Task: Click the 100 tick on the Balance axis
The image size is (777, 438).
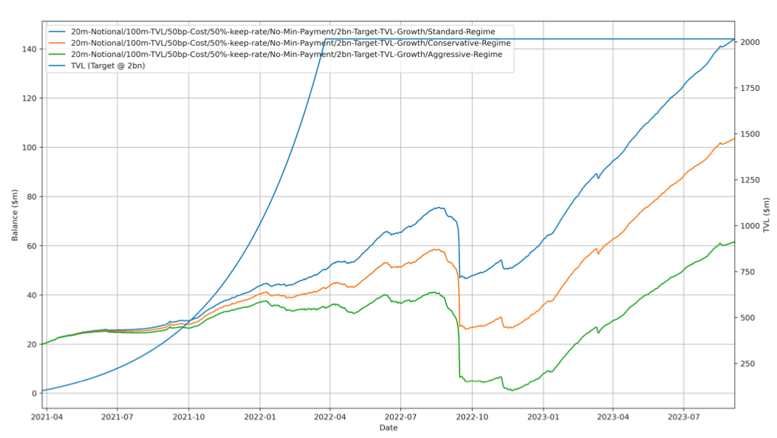Action: click(x=30, y=148)
